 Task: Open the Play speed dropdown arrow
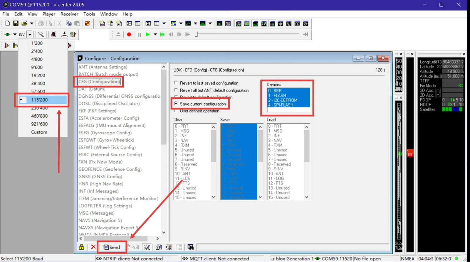(155, 34)
